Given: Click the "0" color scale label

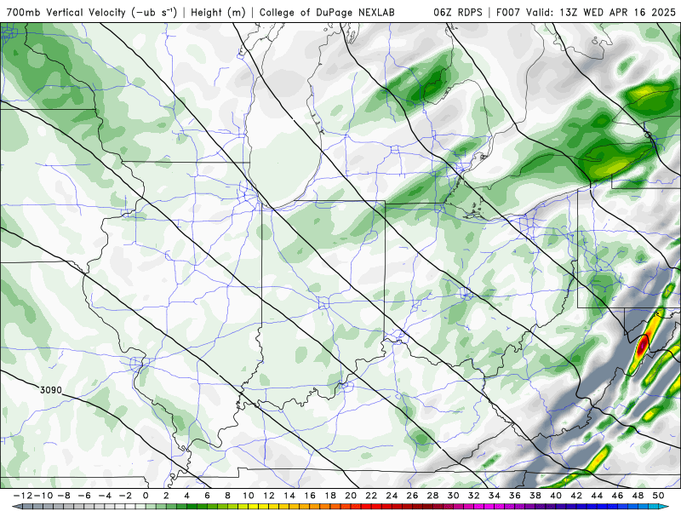Looking at the screenshot, I should (x=146, y=496).
